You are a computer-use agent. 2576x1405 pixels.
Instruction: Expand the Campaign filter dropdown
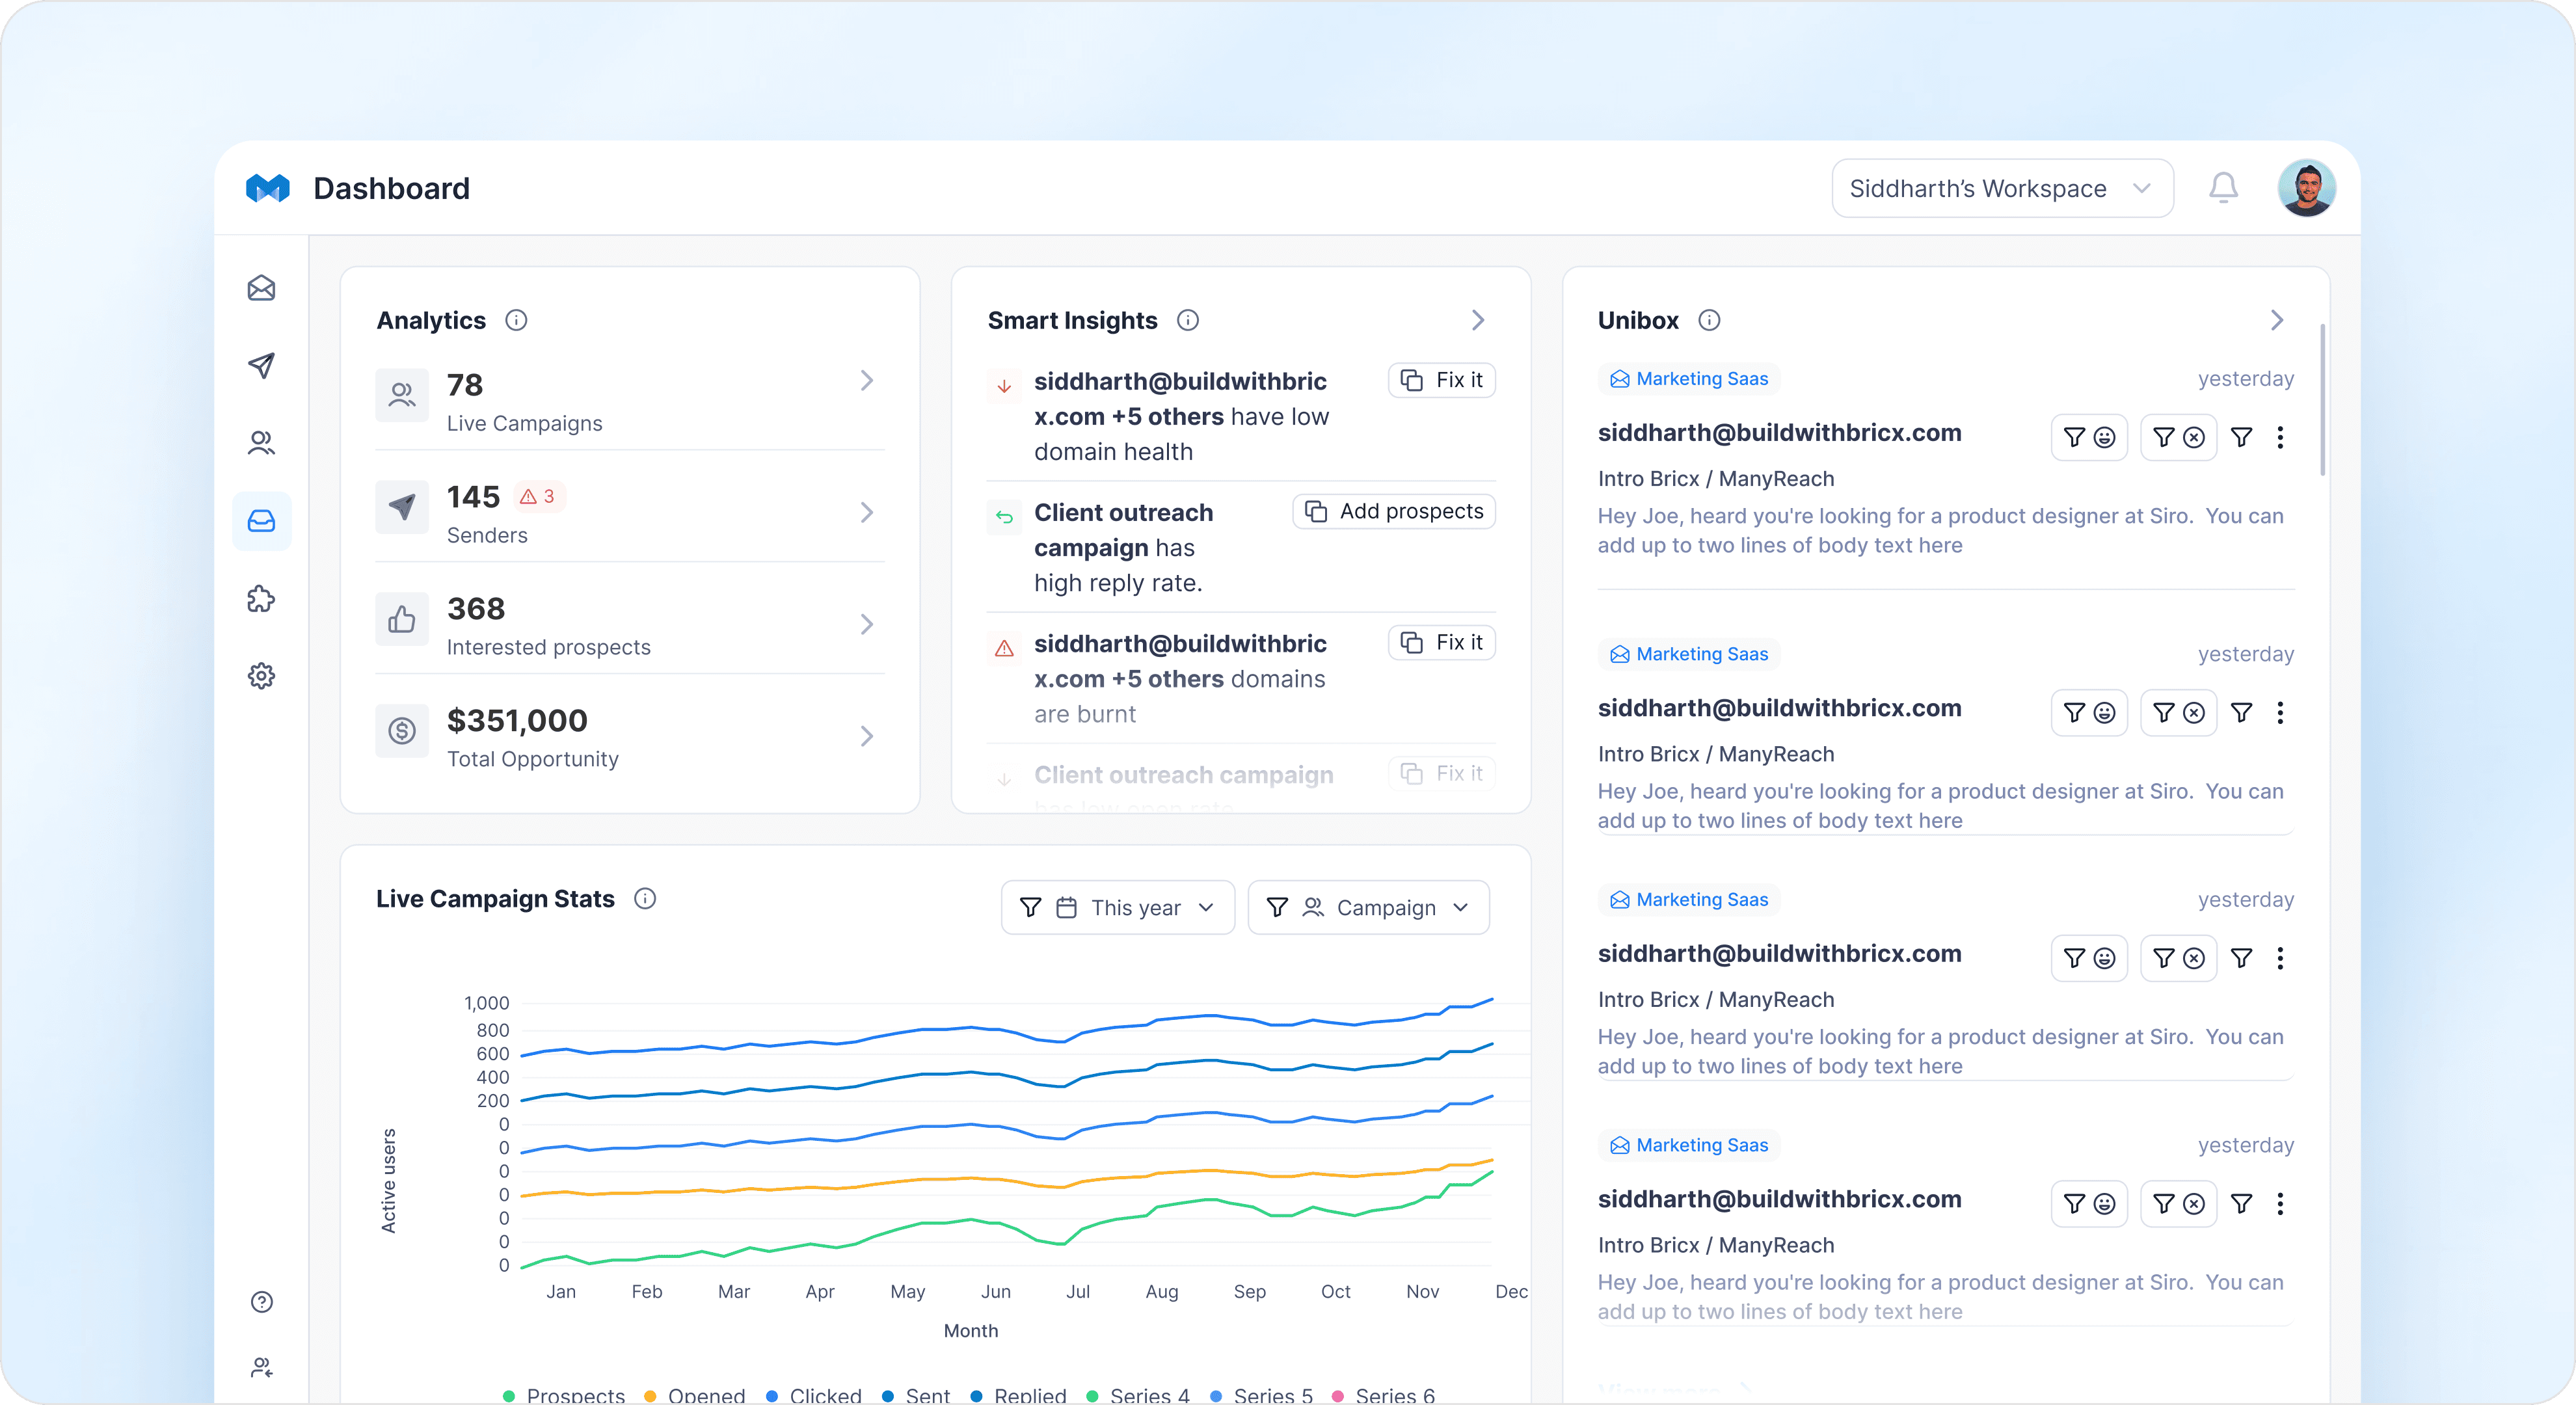(1368, 907)
